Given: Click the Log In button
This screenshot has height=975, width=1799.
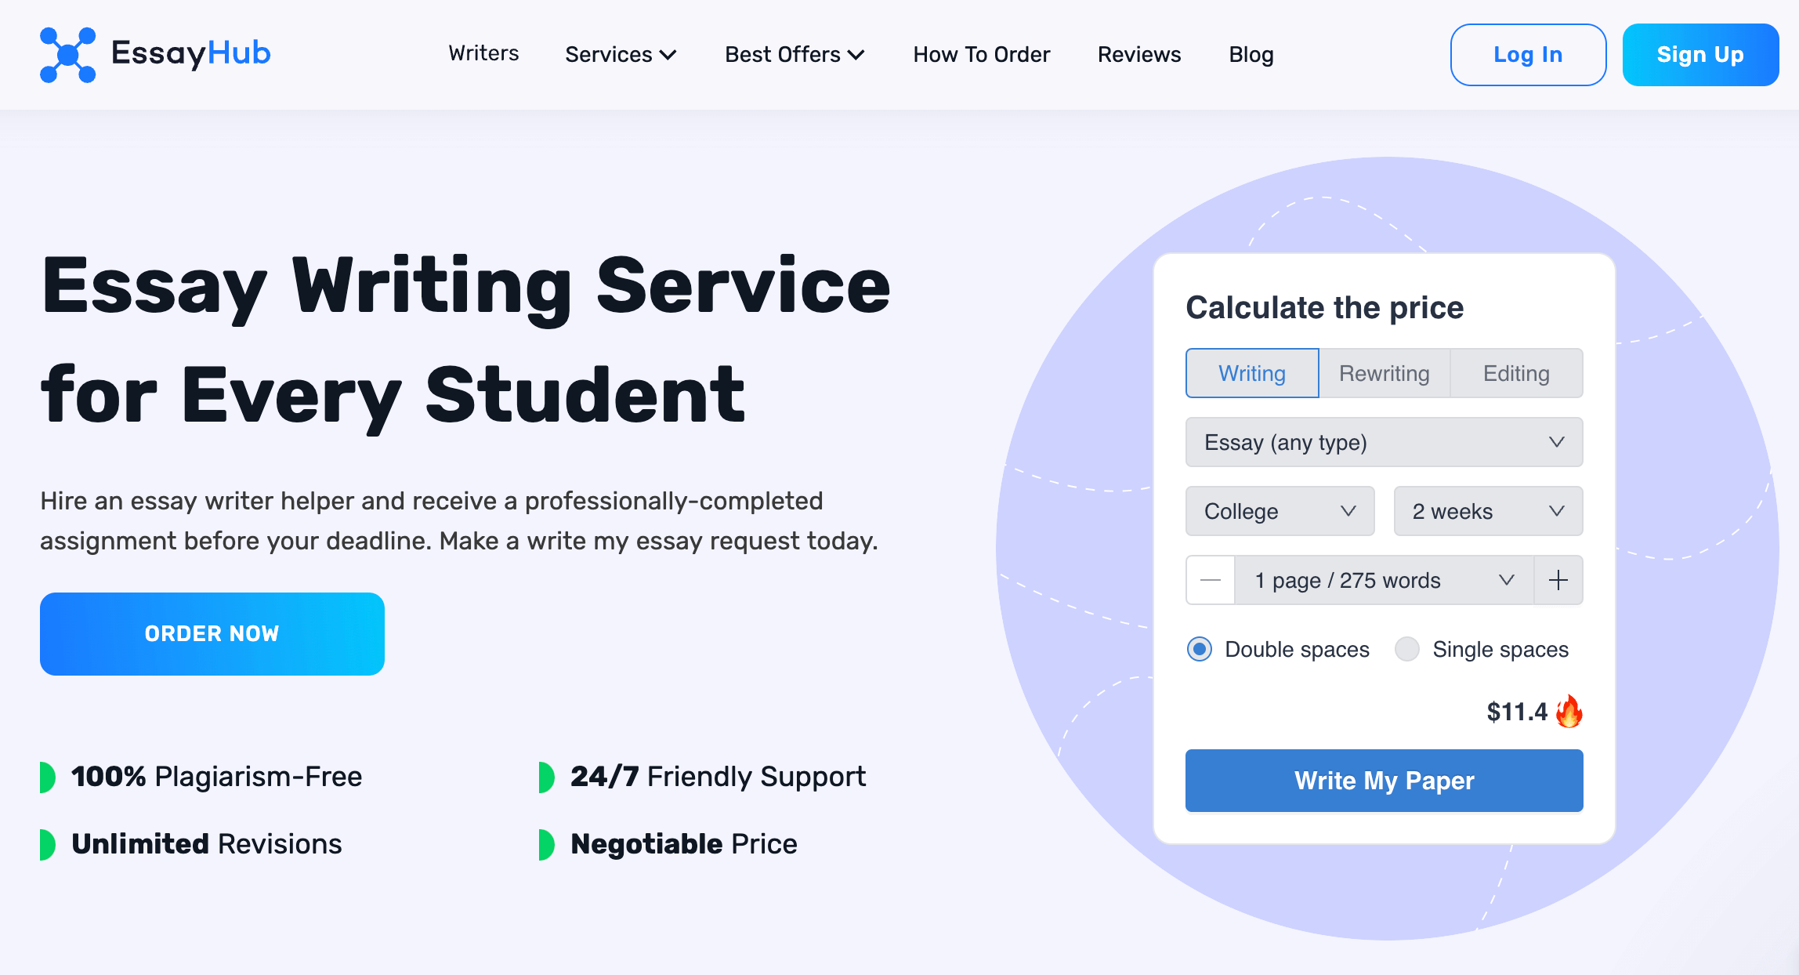Looking at the screenshot, I should 1528,55.
